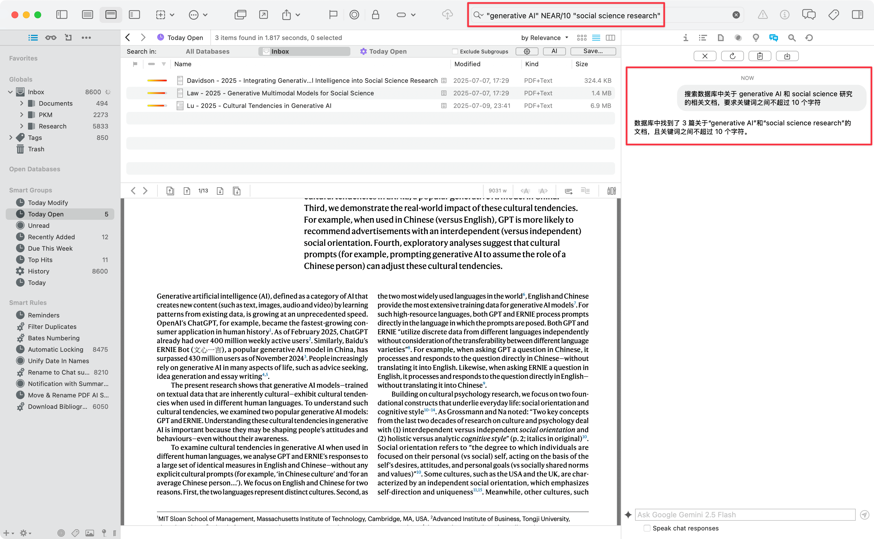Open the search inspector magnifier icon

(x=792, y=37)
